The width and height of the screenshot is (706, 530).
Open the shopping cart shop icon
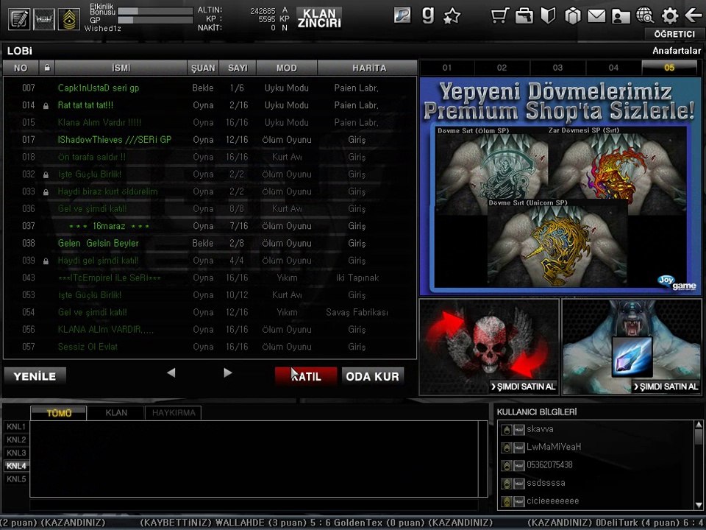pyautogui.click(x=500, y=16)
